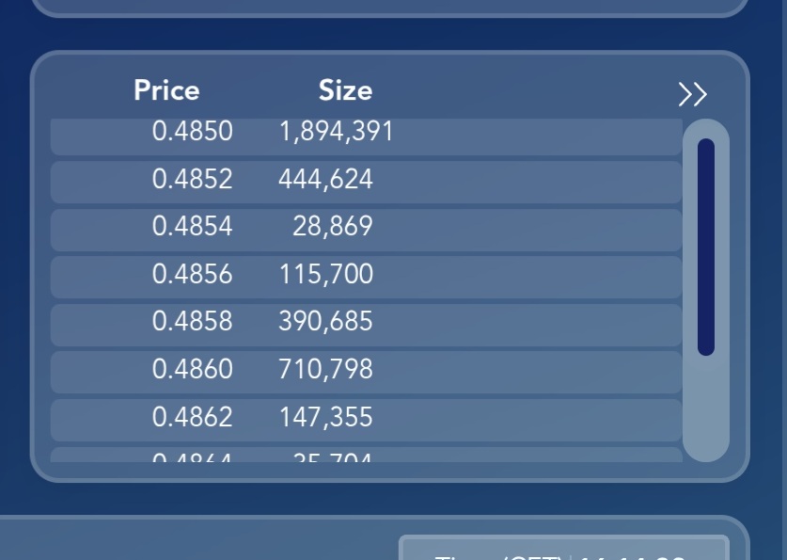Click size value 710,798

[325, 369]
